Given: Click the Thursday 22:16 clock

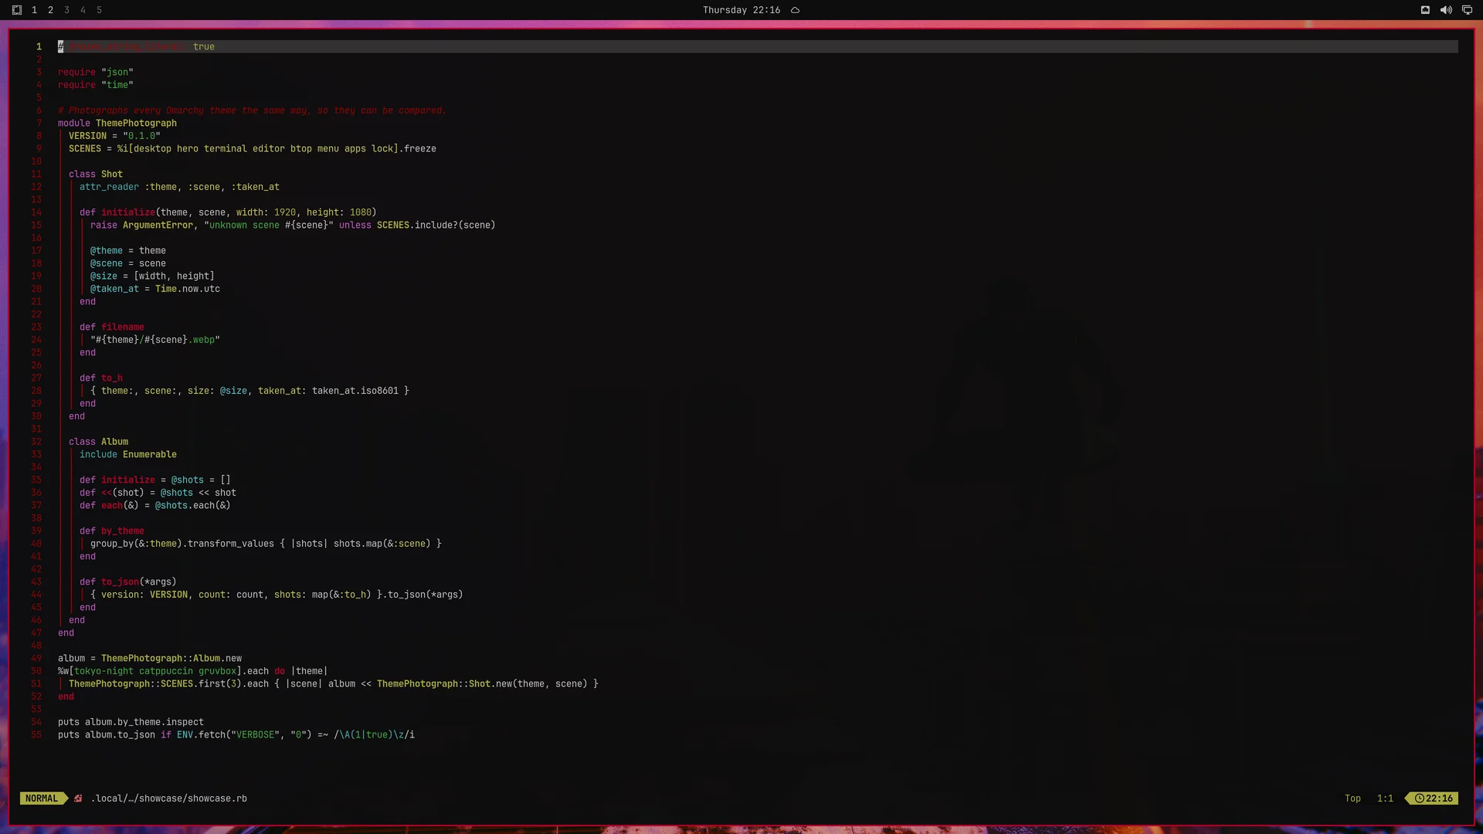Looking at the screenshot, I should coord(741,10).
